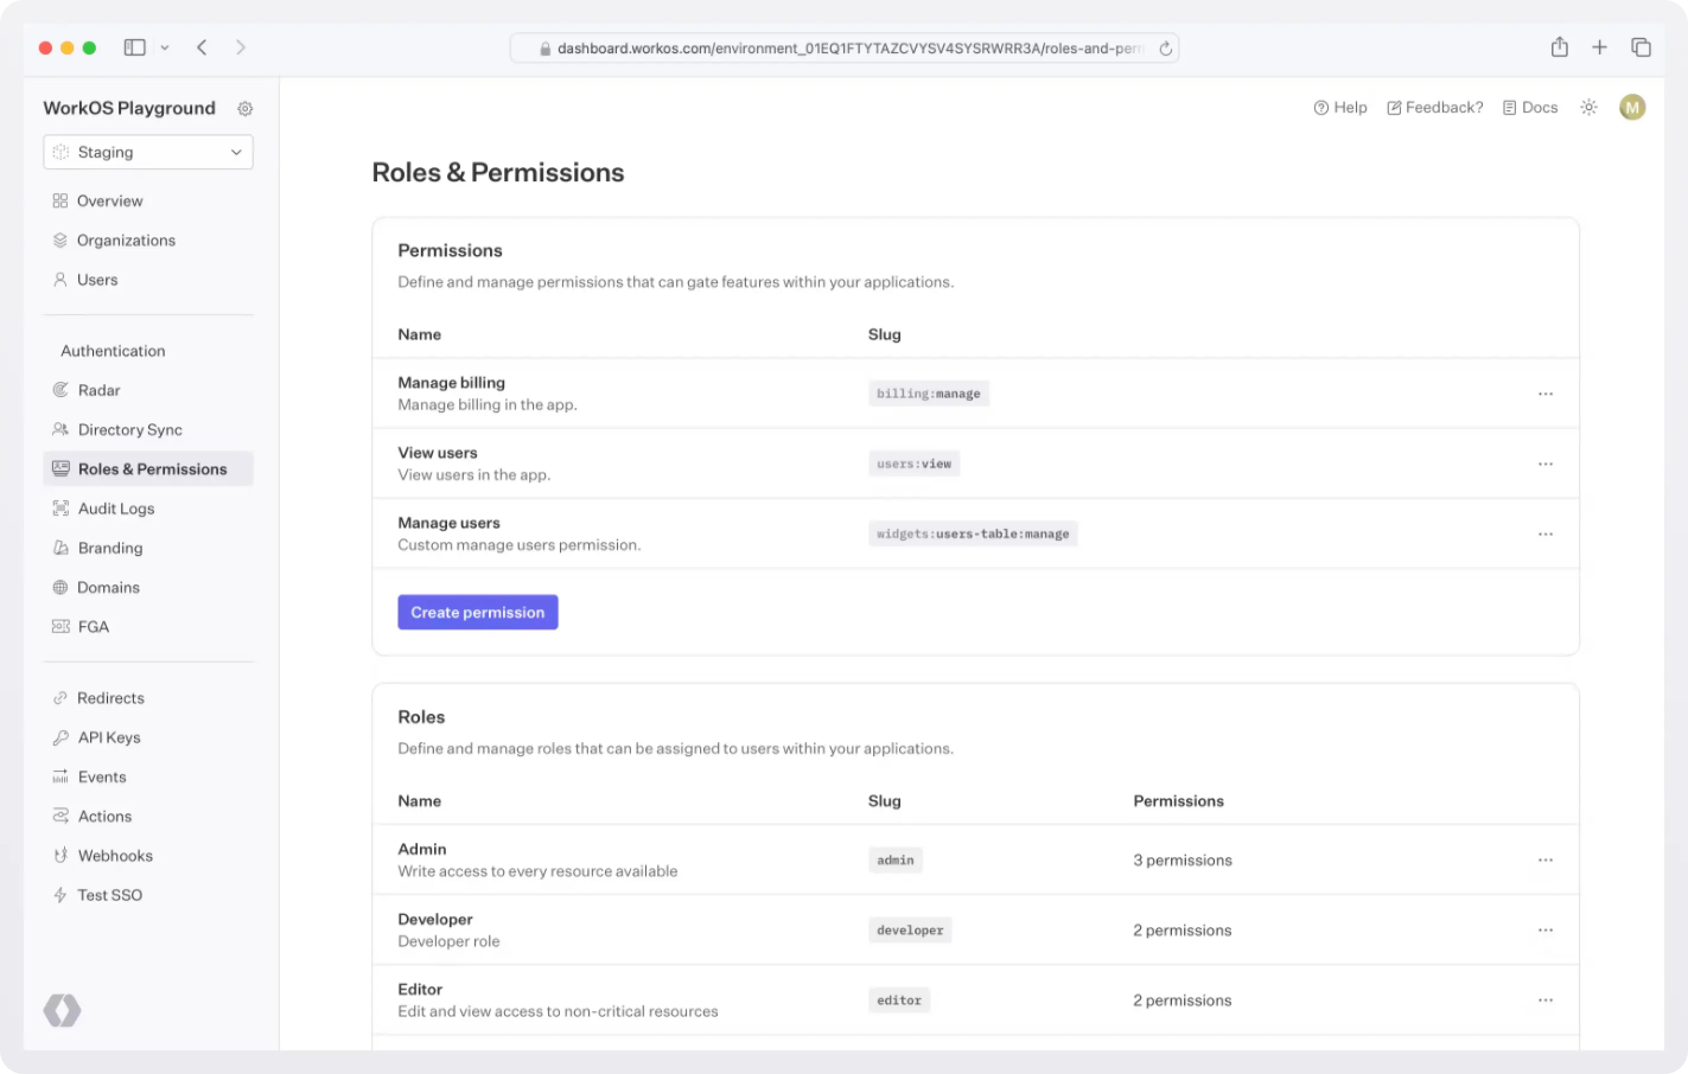
Task: Go to API Keys page
Action: point(109,737)
